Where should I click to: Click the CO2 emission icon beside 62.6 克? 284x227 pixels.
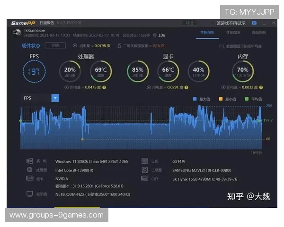click(x=119, y=45)
